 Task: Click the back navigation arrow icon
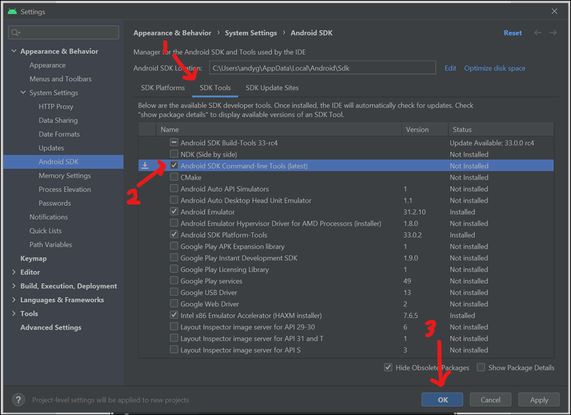(x=538, y=33)
